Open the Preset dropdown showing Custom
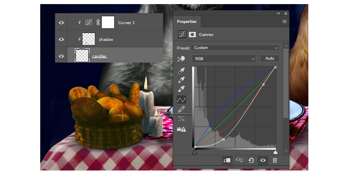 235,48
